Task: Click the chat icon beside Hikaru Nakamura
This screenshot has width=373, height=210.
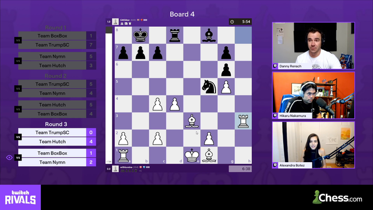Action: pos(275,116)
